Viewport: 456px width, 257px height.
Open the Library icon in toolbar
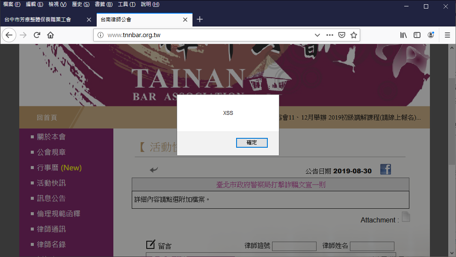[403, 35]
